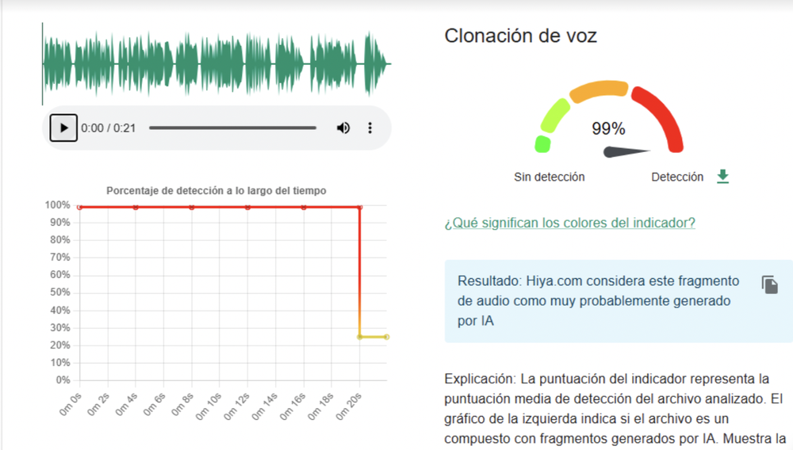Click the 99% gauge score value
This screenshot has height=450, width=793.
608,128
